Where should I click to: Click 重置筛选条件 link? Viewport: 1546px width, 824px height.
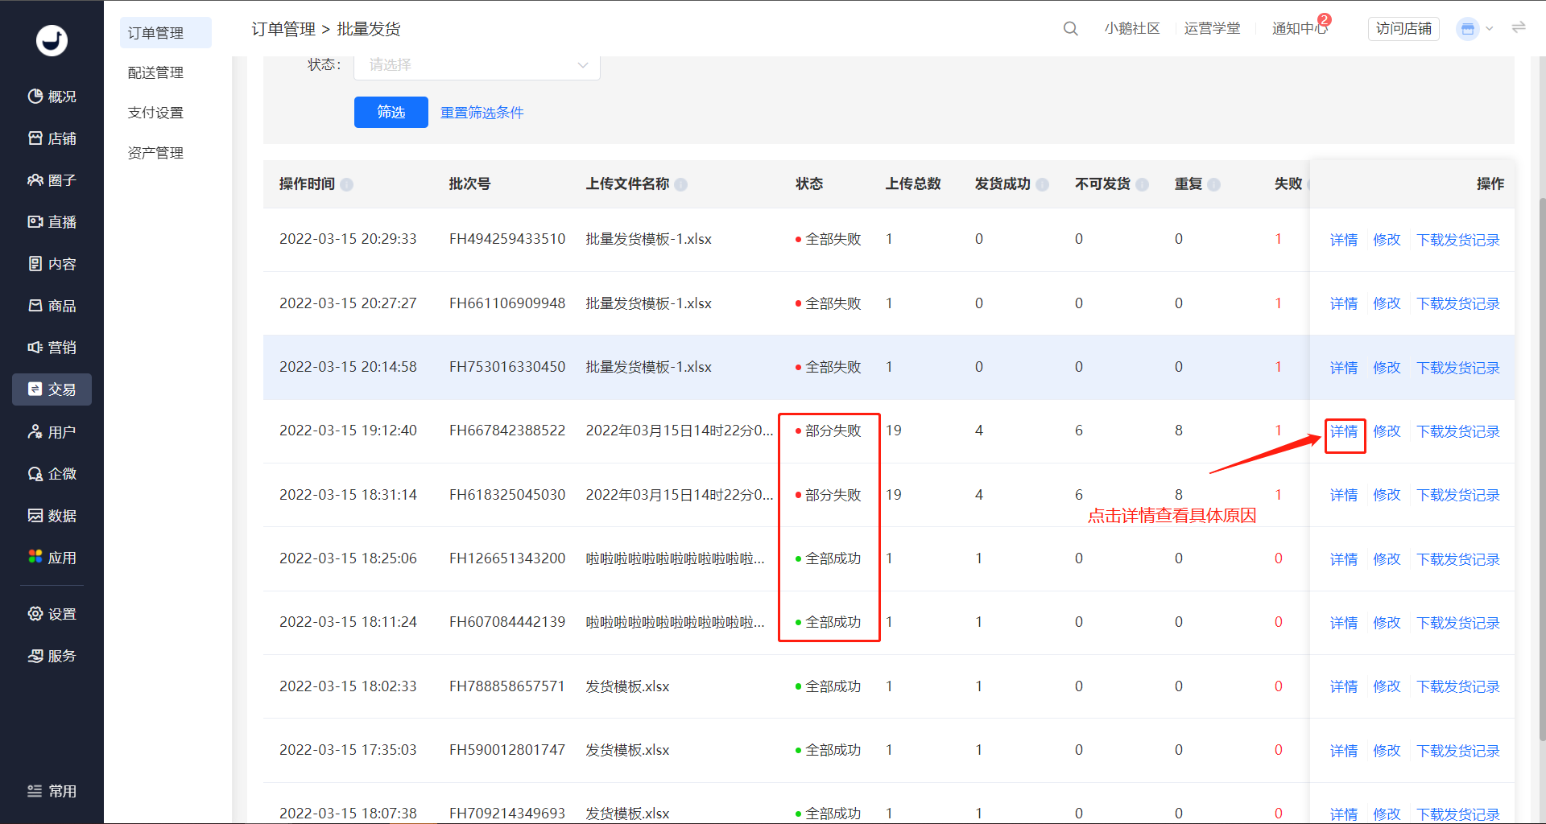[x=482, y=113]
